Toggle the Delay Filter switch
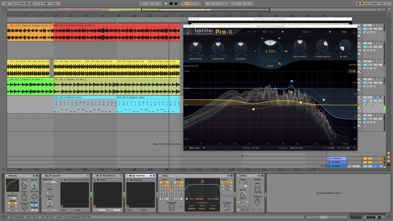393x221 pixels. coord(187,199)
